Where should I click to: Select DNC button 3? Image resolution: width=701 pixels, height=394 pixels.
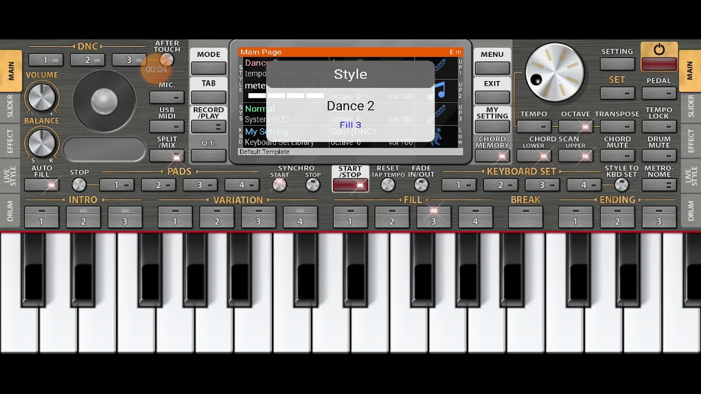click(x=129, y=60)
